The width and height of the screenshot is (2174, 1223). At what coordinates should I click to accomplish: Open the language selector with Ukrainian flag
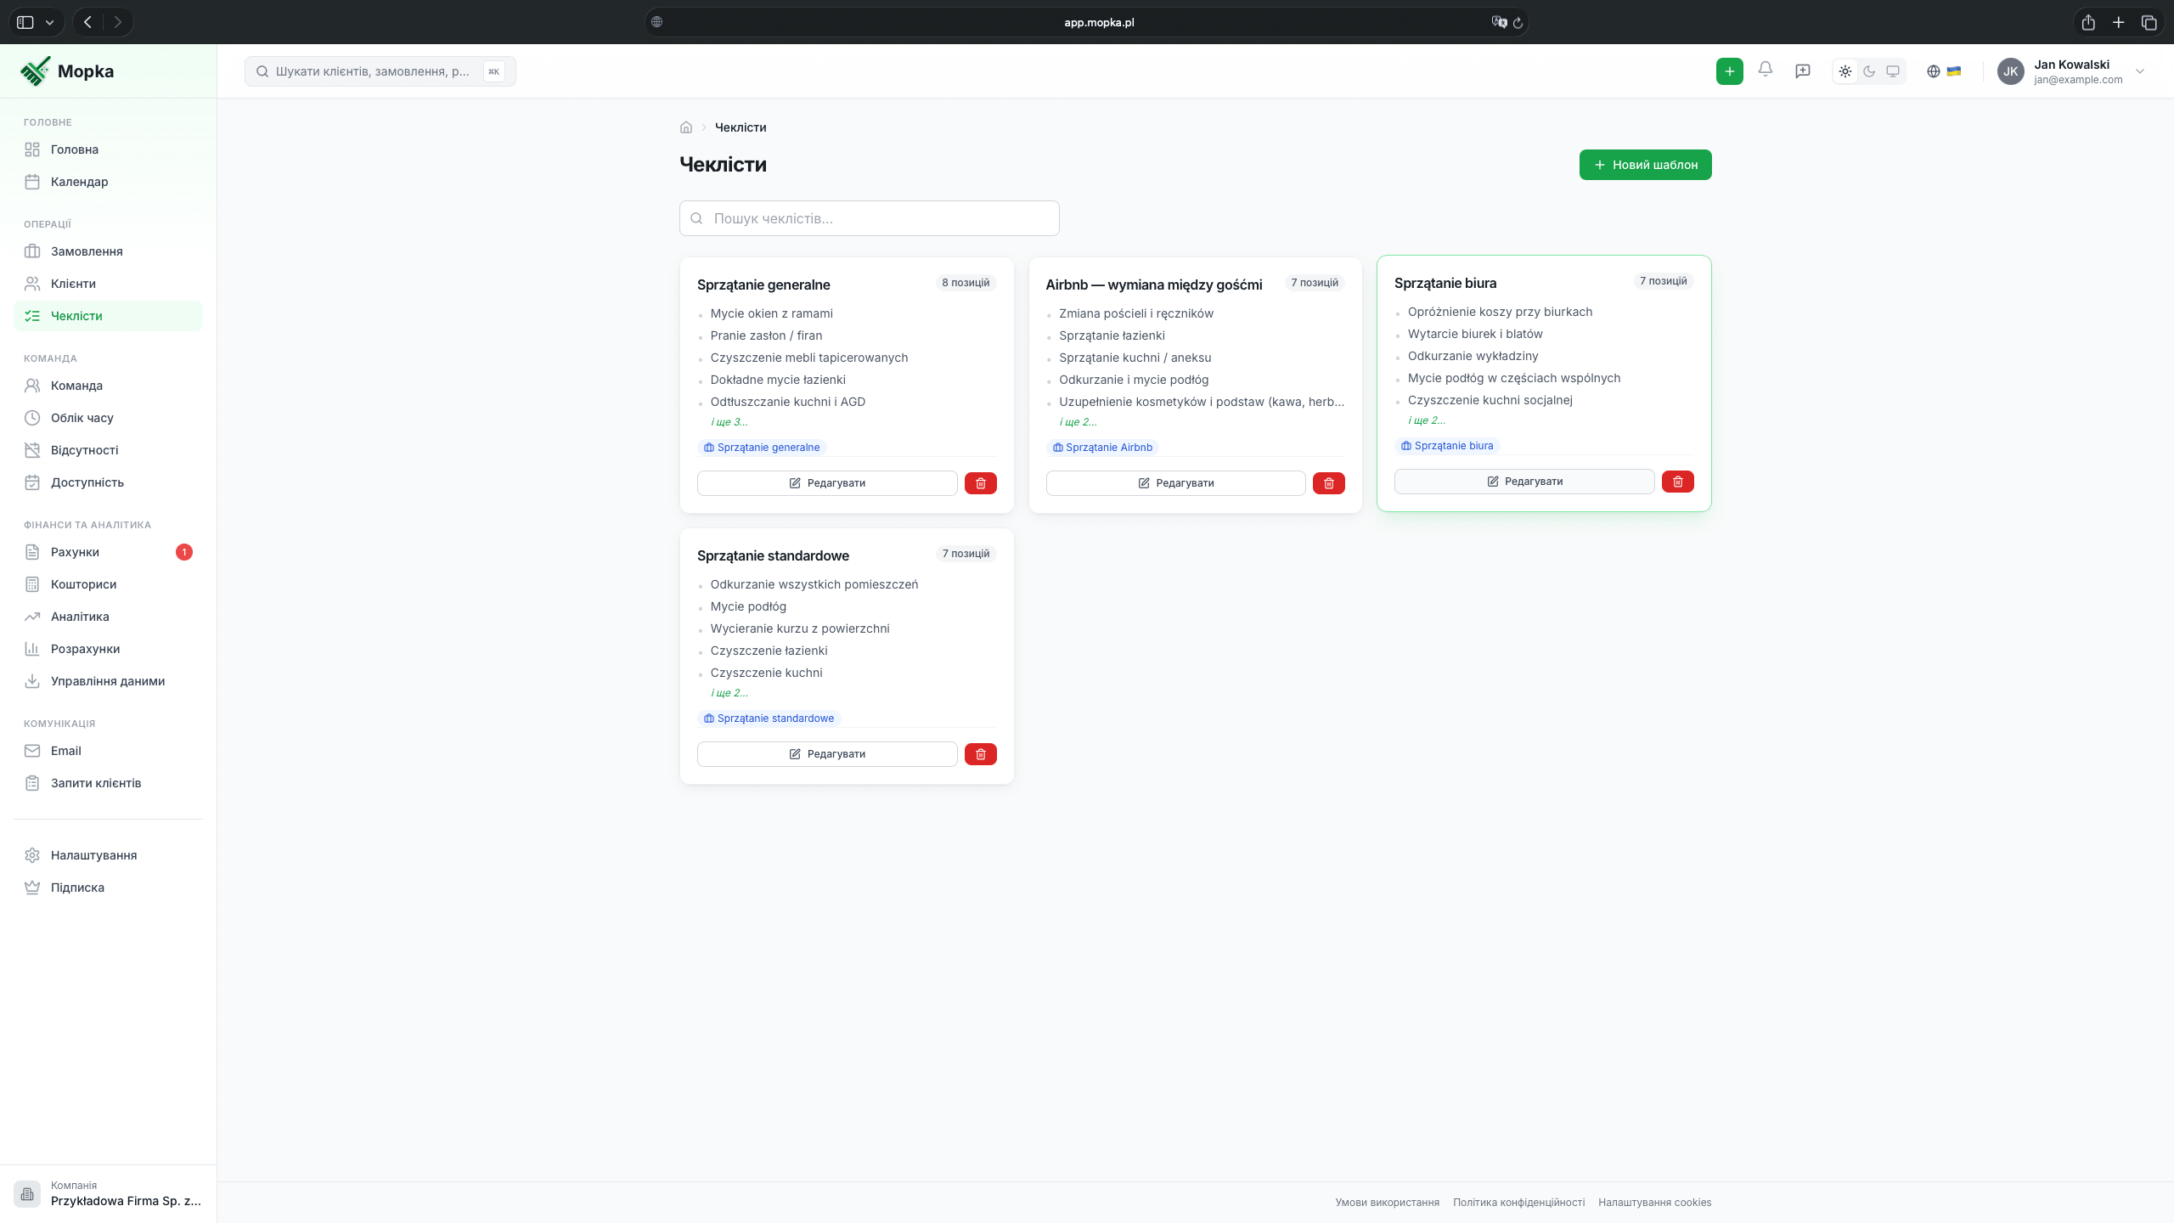[1944, 71]
